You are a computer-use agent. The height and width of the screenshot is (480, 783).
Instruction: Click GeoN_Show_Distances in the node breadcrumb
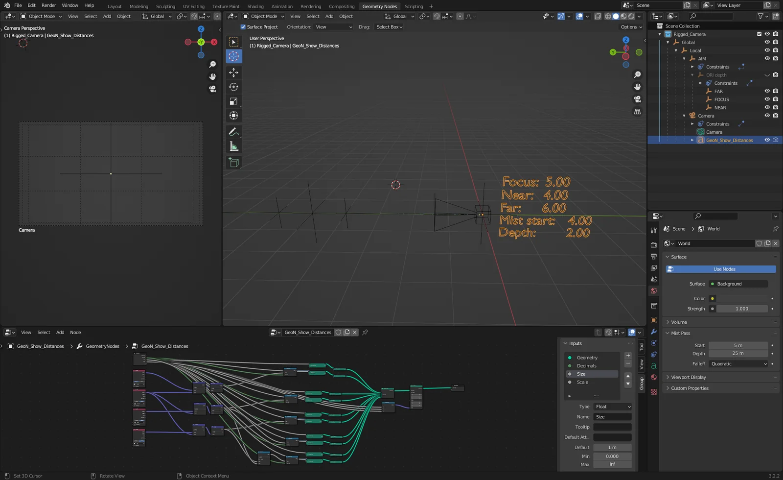tap(165, 346)
